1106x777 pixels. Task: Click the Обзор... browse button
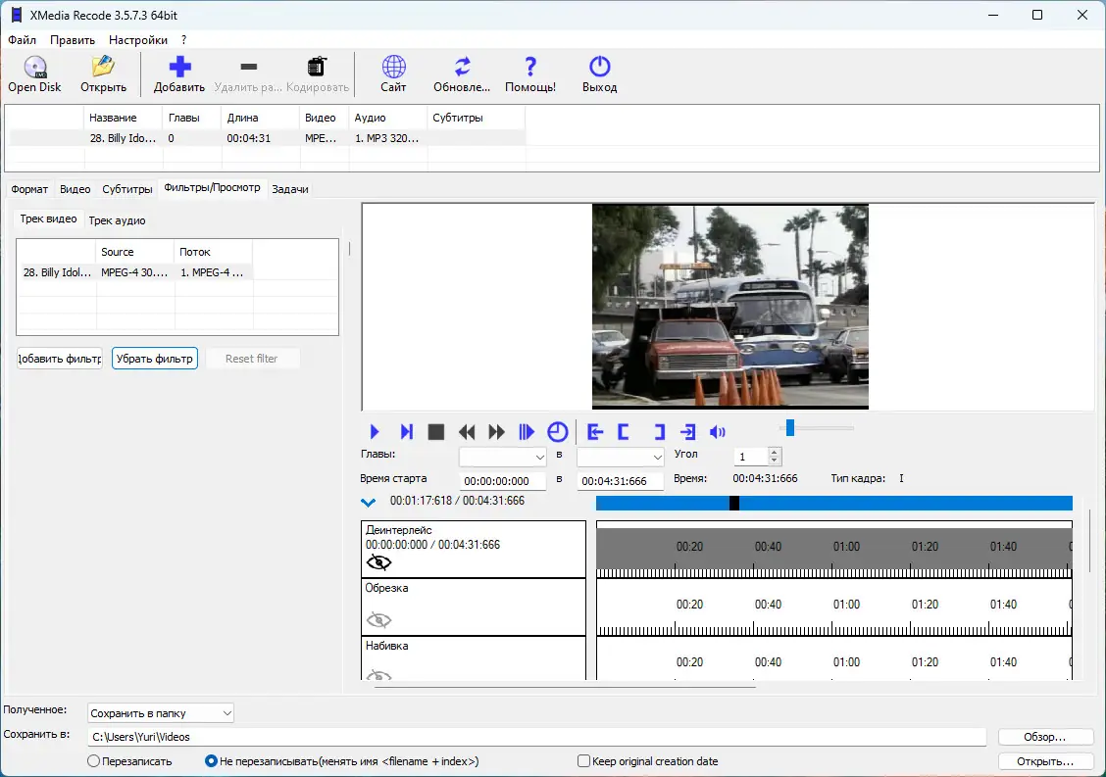(x=1045, y=737)
